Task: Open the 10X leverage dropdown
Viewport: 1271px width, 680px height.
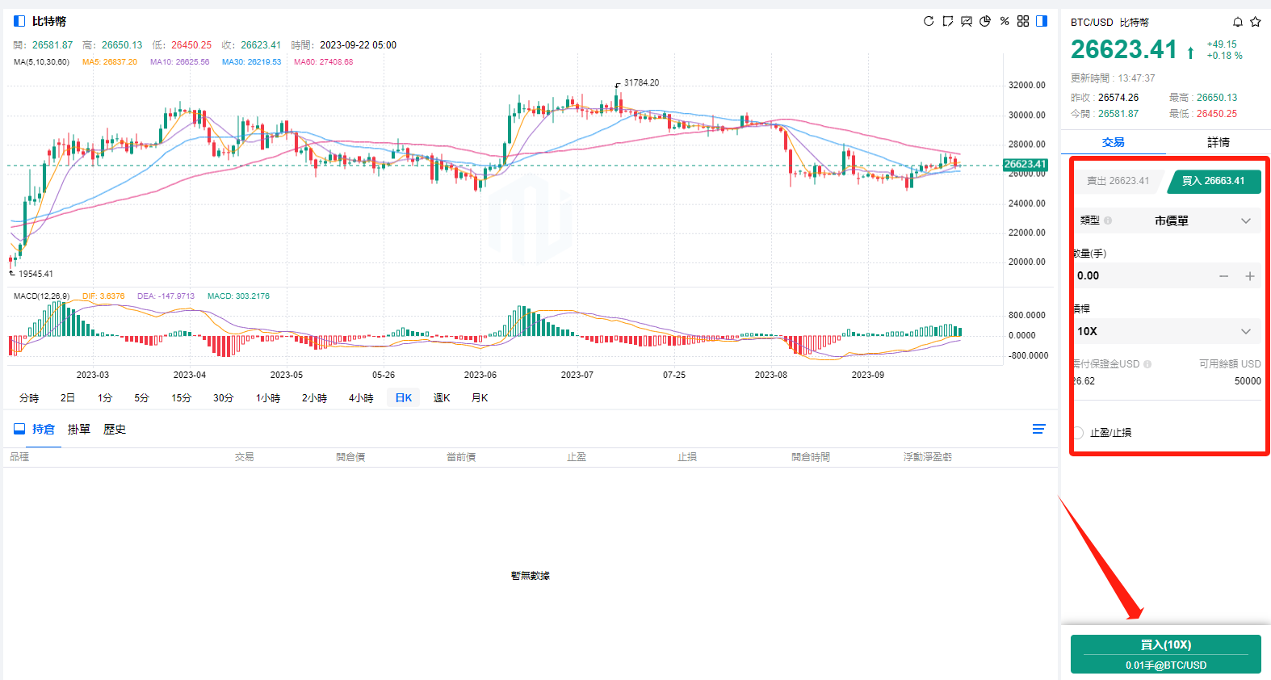Action: pyautogui.click(x=1167, y=331)
